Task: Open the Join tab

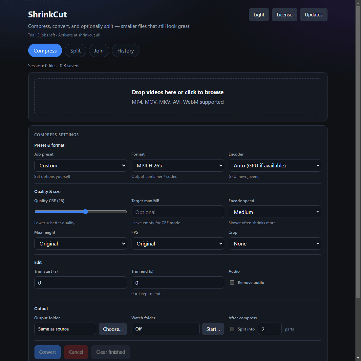Action: tap(99, 51)
